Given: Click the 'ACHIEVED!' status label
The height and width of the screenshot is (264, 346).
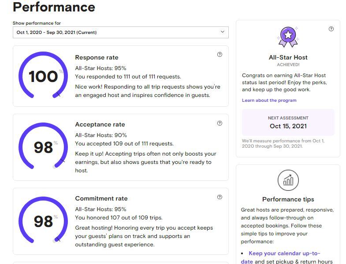Looking at the screenshot, I should point(288,65).
